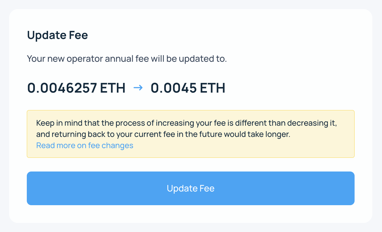
Task: Click the sentence starting 'Your new operator'
Action: (x=127, y=59)
